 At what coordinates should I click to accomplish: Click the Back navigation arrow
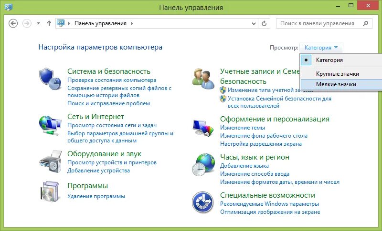point(13,23)
